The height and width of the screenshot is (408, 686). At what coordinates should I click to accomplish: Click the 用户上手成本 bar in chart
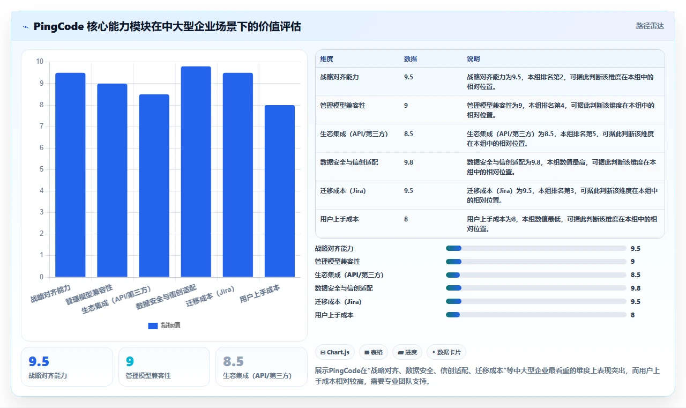pyautogui.click(x=280, y=191)
